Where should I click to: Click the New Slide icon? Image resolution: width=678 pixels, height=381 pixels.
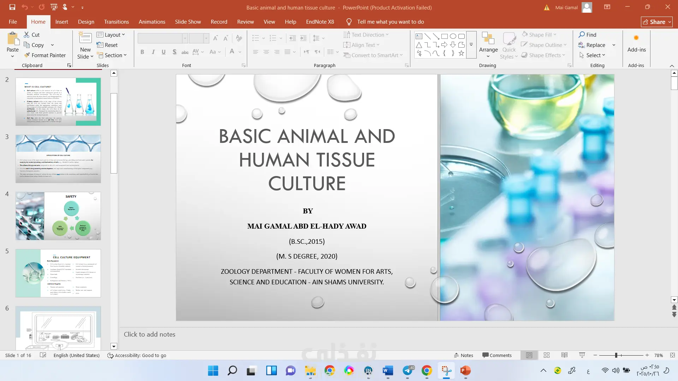(x=85, y=38)
